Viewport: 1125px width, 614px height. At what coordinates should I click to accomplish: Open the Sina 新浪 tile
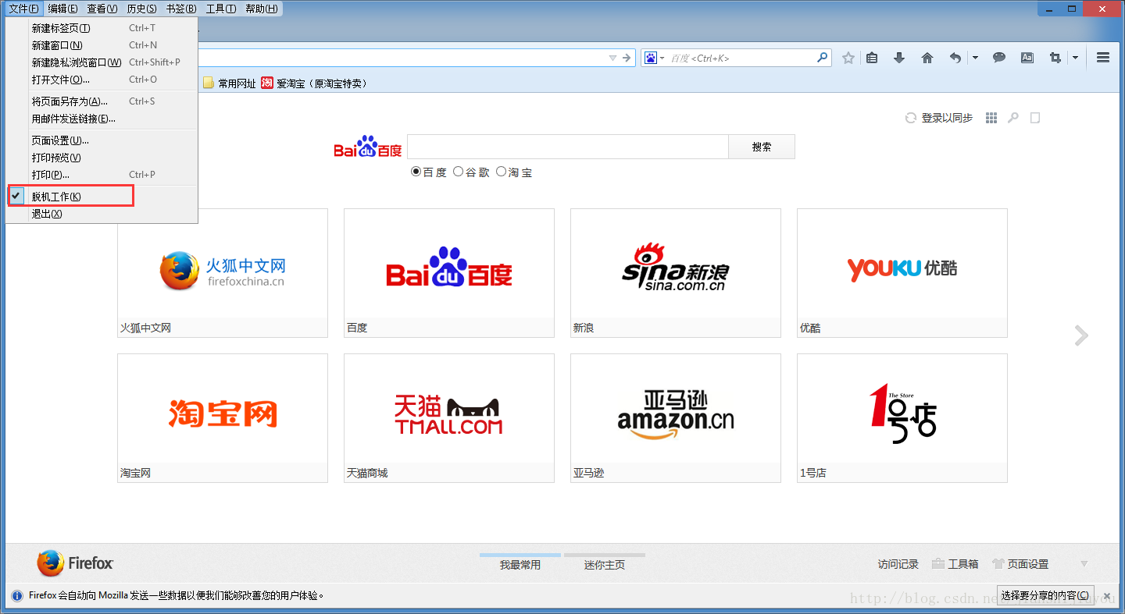point(676,273)
